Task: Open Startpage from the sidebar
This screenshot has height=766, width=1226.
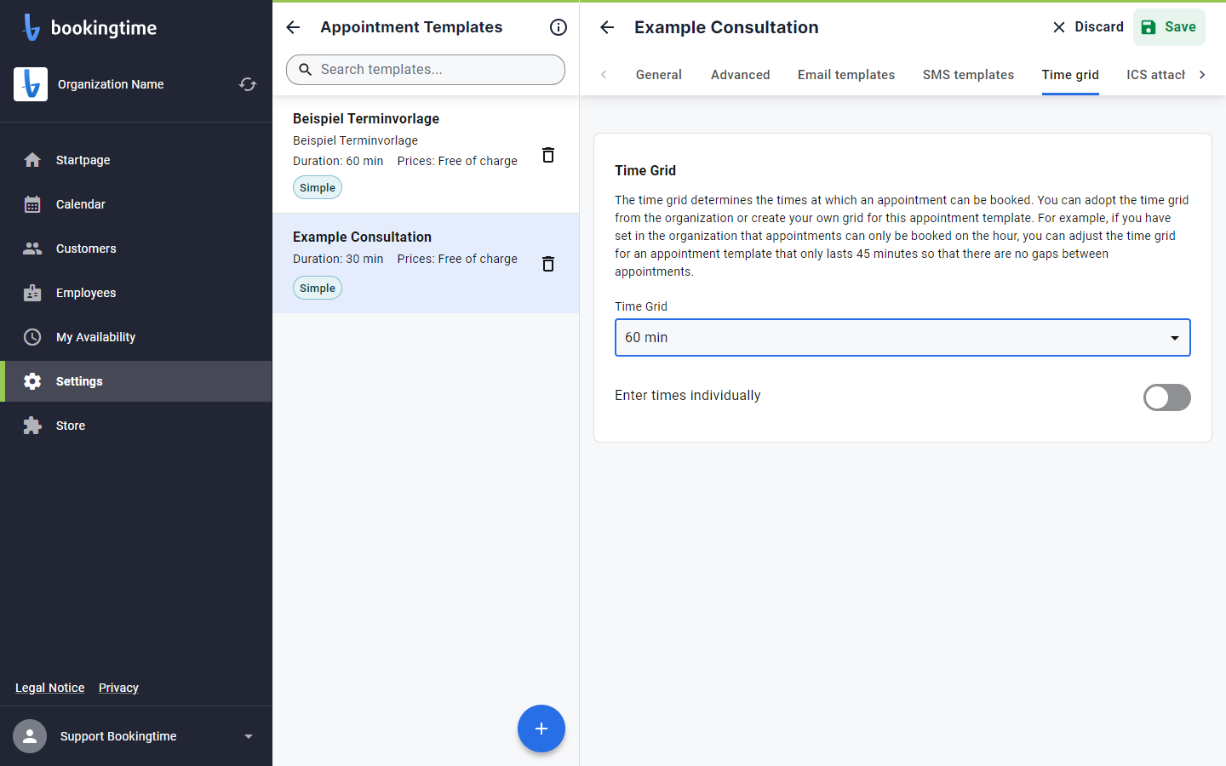Action: click(136, 160)
